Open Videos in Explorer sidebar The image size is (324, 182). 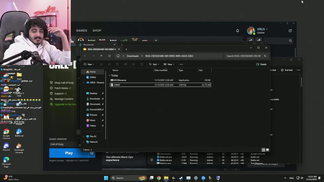pos(93,126)
